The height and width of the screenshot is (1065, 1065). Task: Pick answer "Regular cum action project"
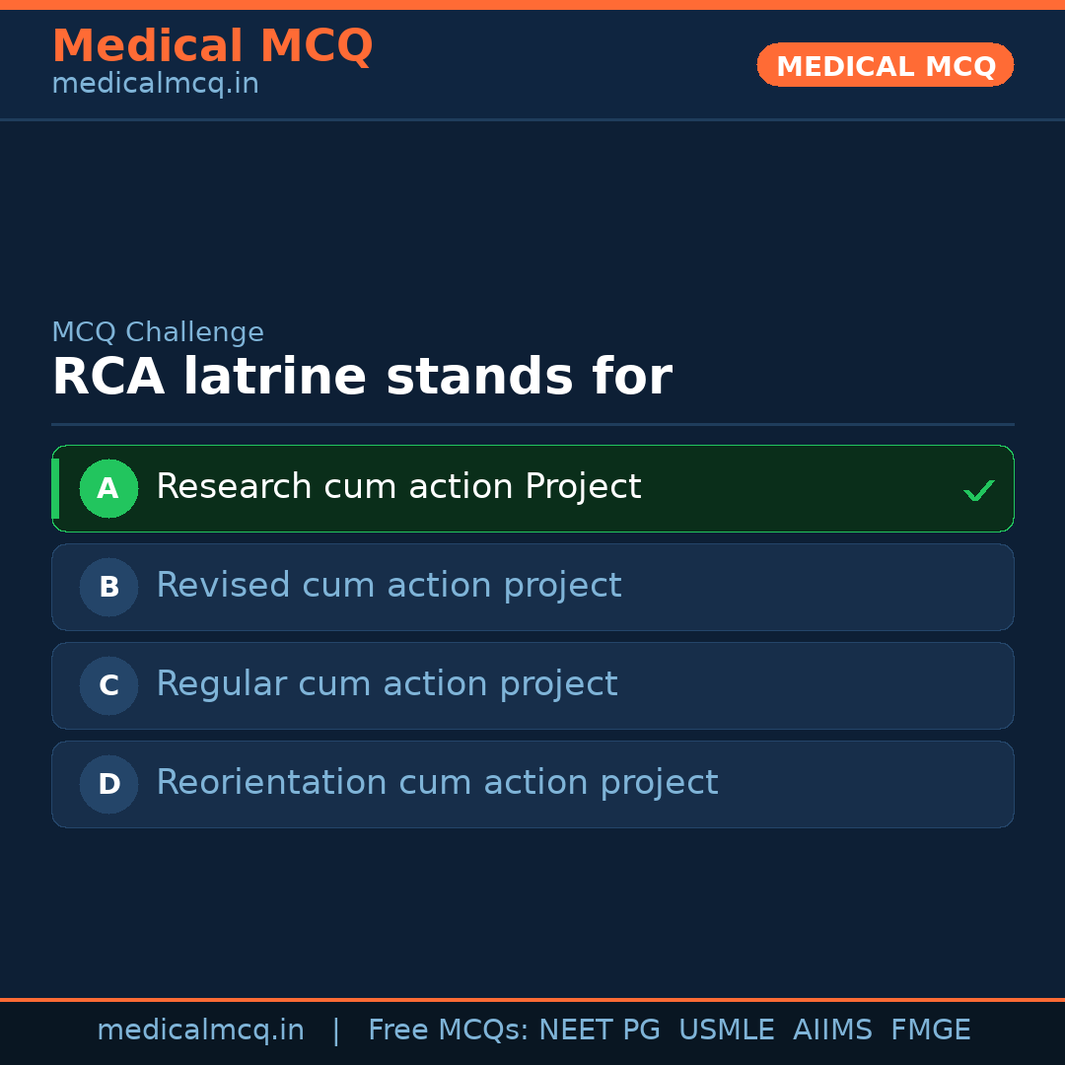tap(387, 684)
